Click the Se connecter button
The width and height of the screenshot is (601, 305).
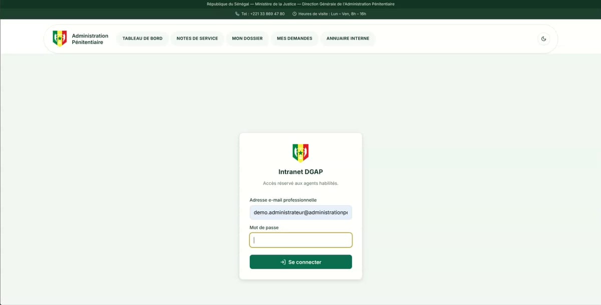(x=300, y=262)
